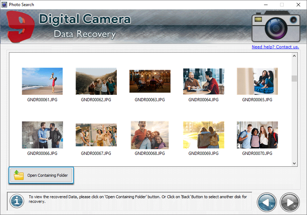Screen dimensions: 307x215
Task: Minimize the Photo Search window
Action: coord(265,5)
